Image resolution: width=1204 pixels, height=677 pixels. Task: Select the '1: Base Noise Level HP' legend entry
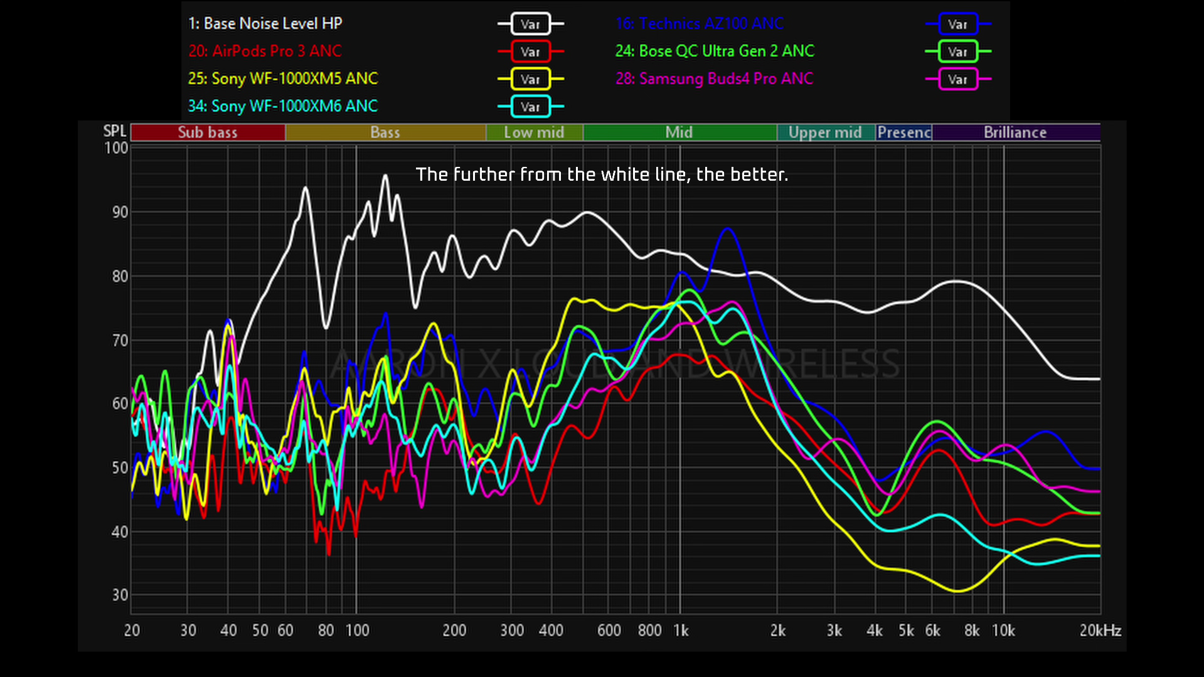coord(265,24)
